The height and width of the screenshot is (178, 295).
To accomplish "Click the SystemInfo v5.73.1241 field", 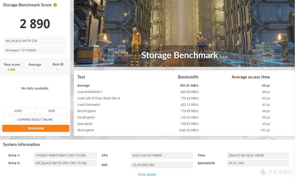I will click(258, 163).
